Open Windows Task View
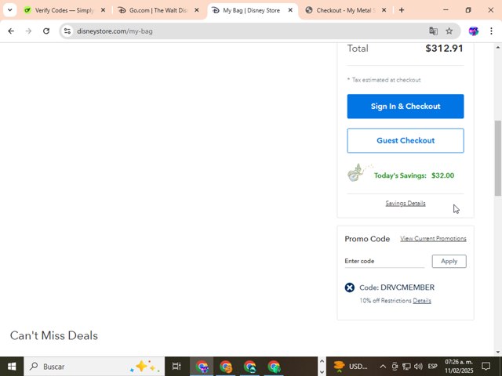 point(176,367)
